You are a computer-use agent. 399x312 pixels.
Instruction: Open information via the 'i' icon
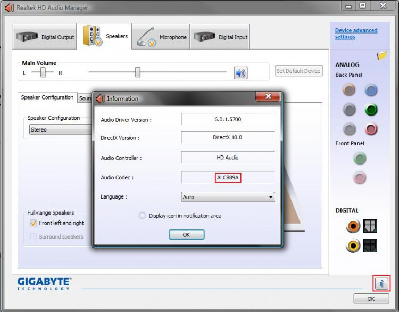[x=381, y=283]
